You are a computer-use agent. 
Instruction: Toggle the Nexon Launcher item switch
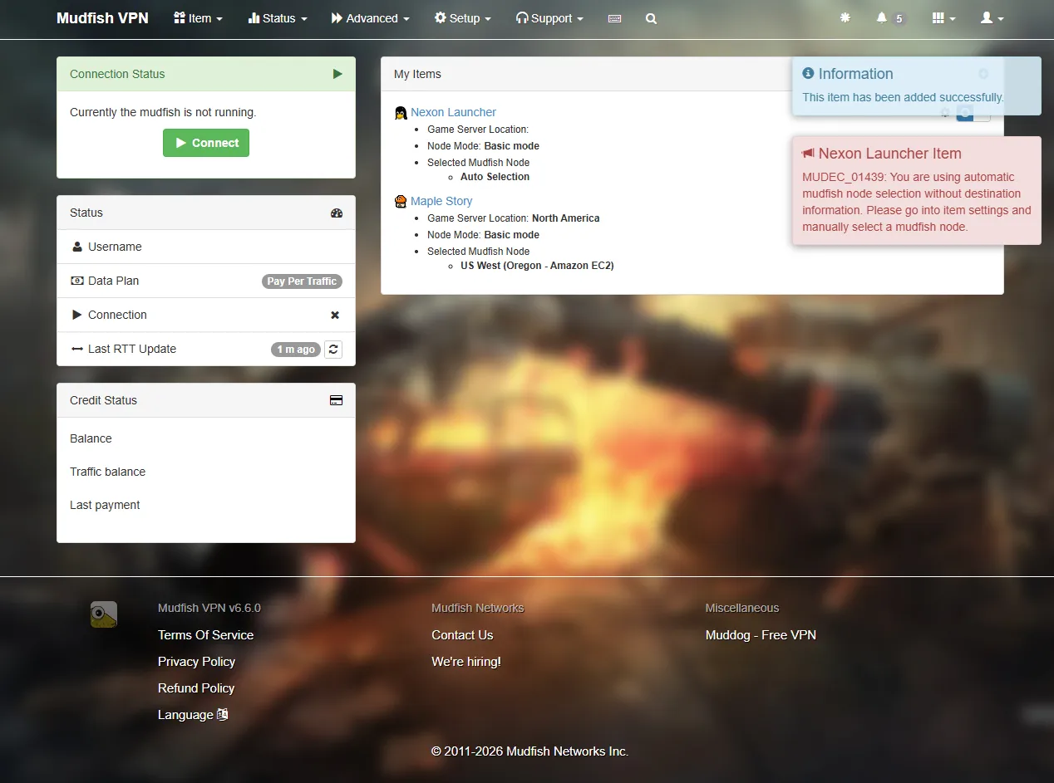click(x=973, y=113)
